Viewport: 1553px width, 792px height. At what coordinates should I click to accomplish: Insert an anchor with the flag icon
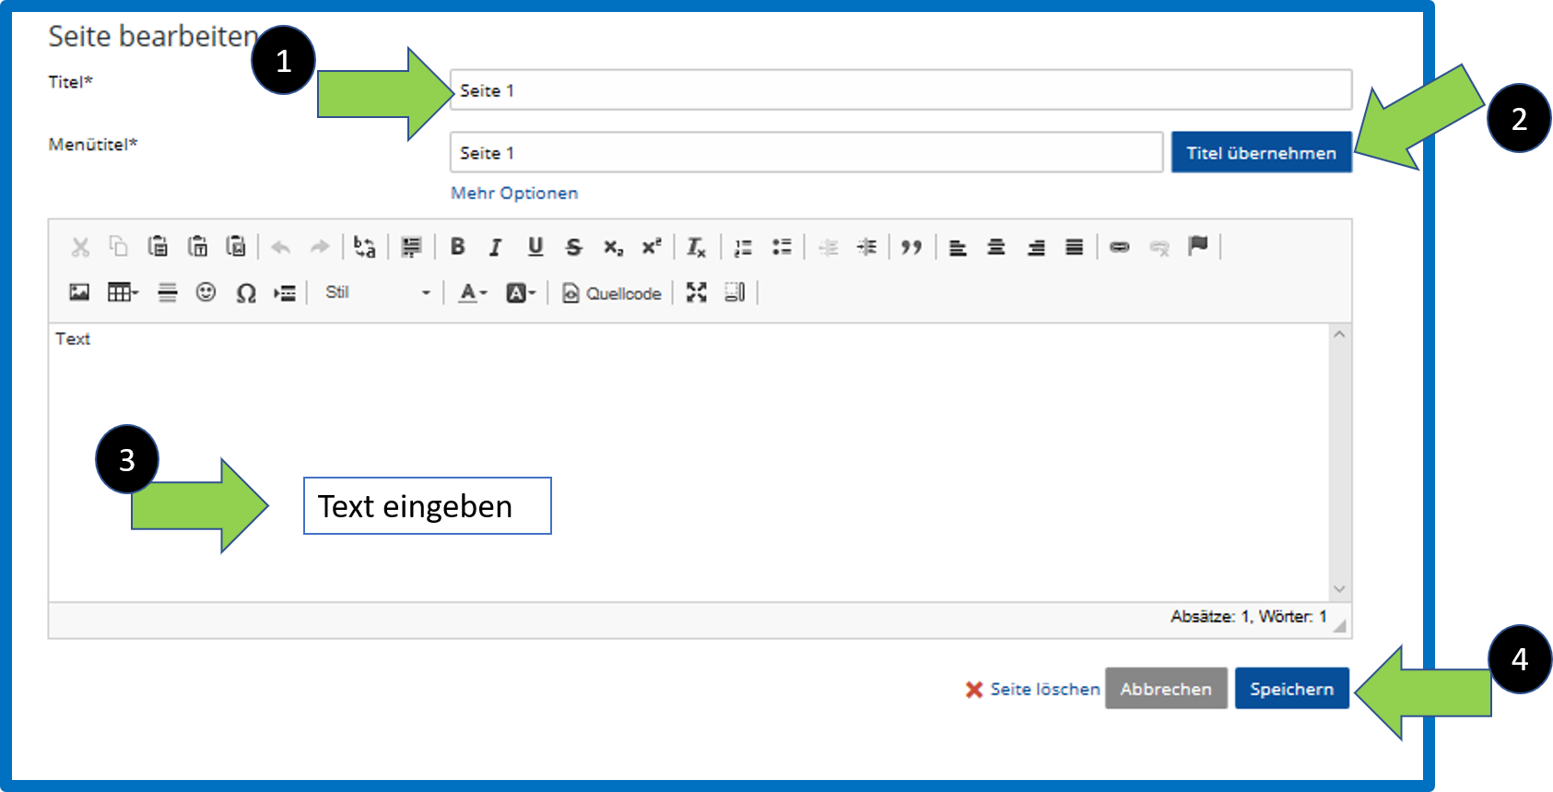point(1198,246)
